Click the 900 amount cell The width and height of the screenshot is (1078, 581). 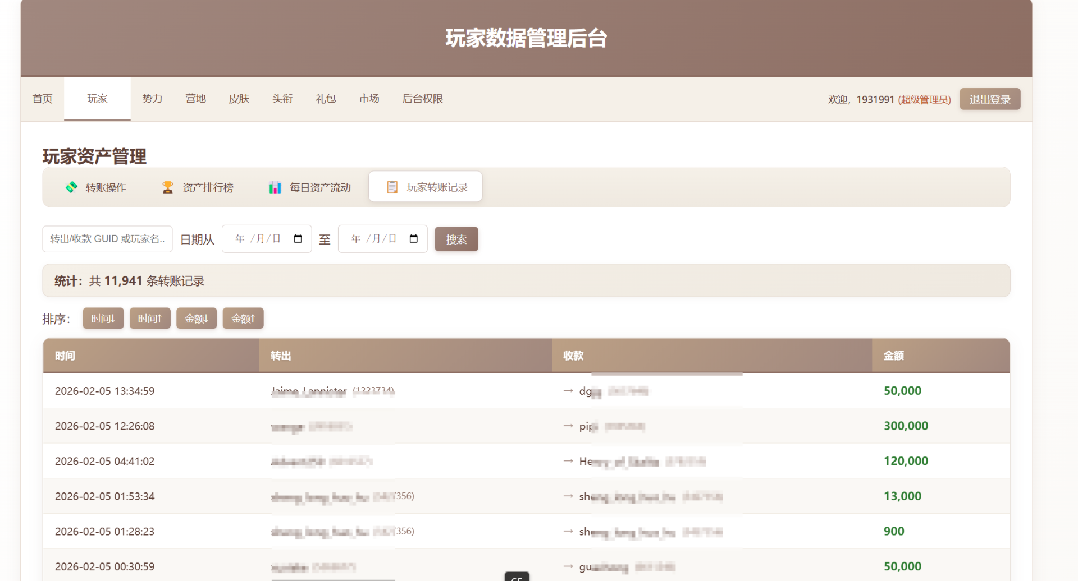click(x=894, y=531)
